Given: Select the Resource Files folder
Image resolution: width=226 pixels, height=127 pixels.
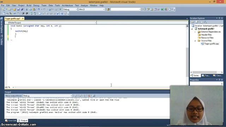Looking at the screenshot, I should coord(207,38).
